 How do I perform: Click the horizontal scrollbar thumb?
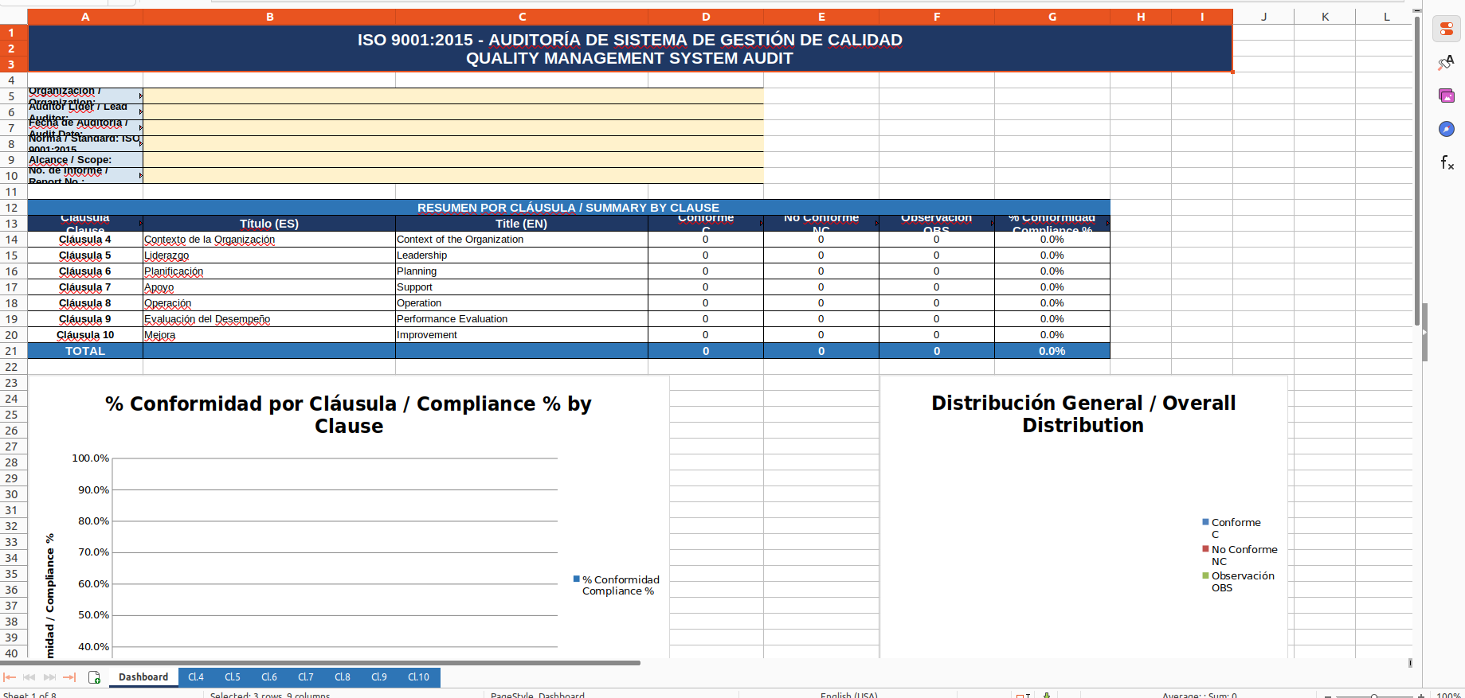coord(320,662)
